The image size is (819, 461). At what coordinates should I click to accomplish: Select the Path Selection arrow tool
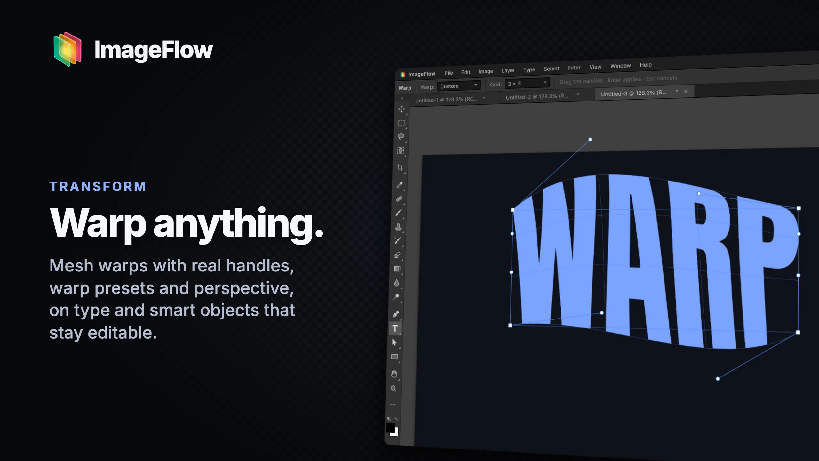394,343
